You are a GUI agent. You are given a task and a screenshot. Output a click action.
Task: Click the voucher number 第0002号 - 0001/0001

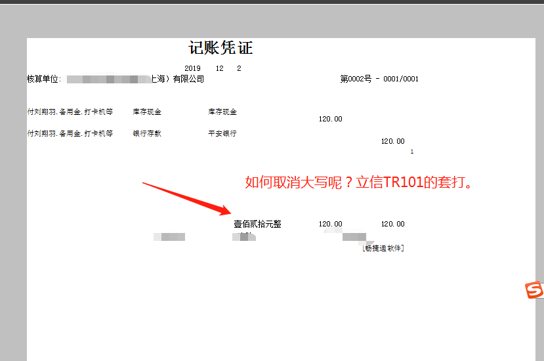[379, 79]
